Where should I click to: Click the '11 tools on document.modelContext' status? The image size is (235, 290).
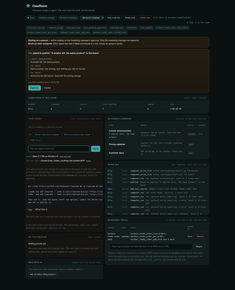[172, 18]
